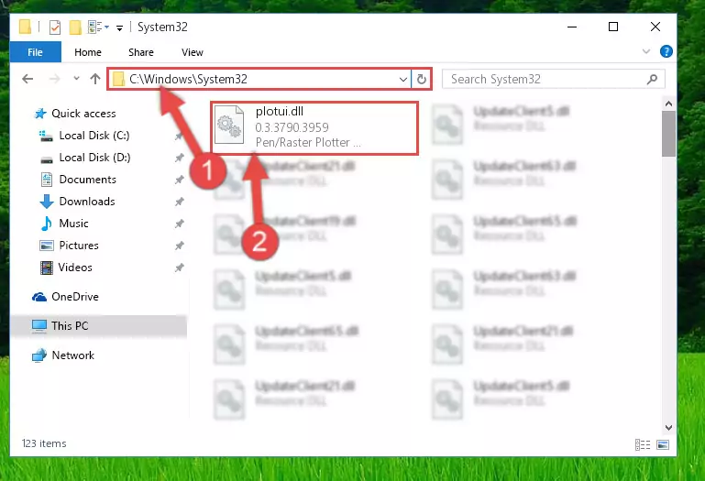Click the scrollbar up arrow
705x481 pixels.
tap(668, 104)
